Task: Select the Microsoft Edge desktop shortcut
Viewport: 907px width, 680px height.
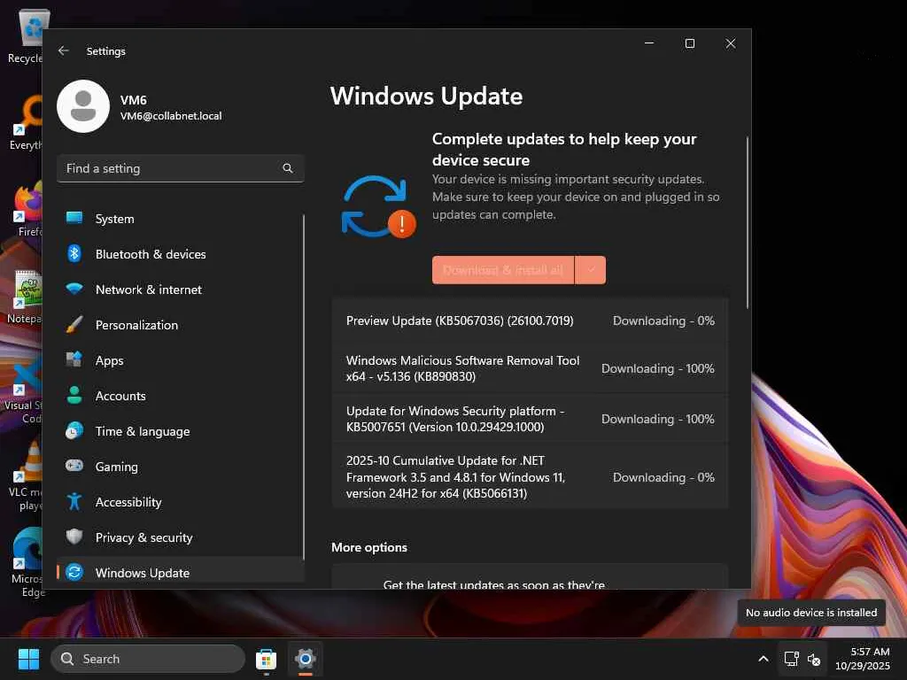Action: (27, 562)
